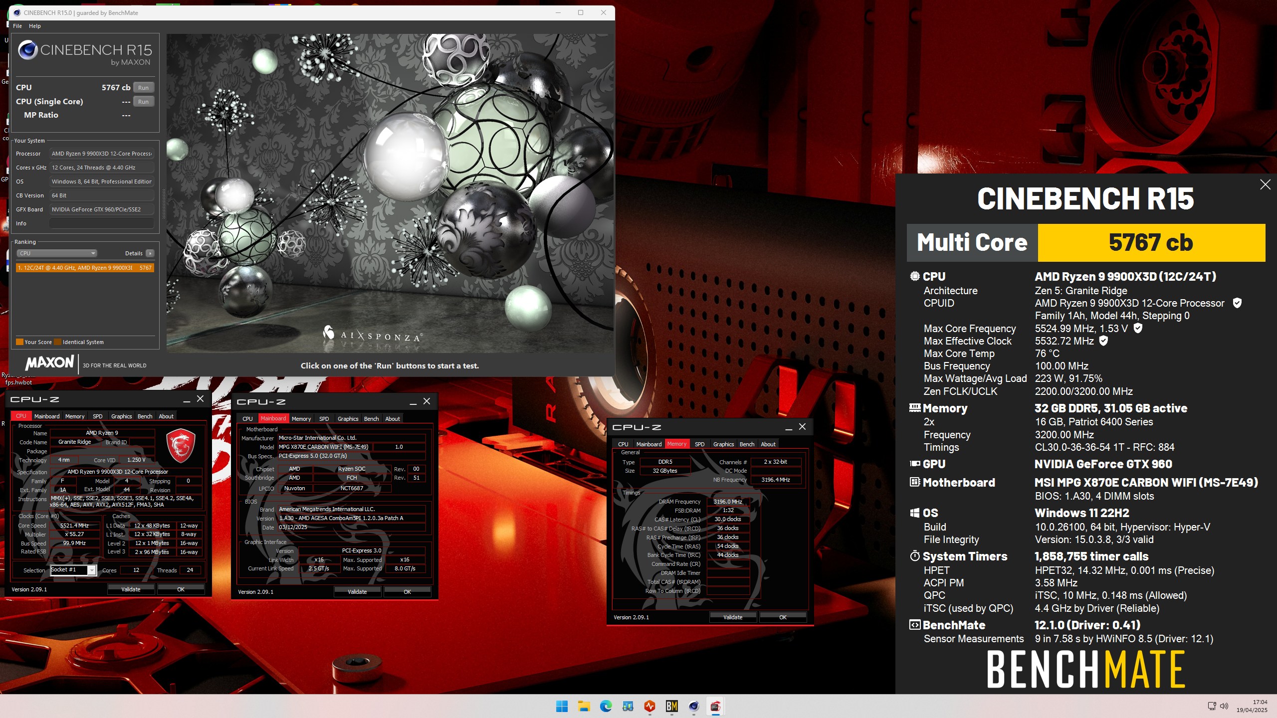Select ranking row 12C/24T @ 4.40 GHz
The width and height of the screenshot is (1277, 718).
pos(85,268)
